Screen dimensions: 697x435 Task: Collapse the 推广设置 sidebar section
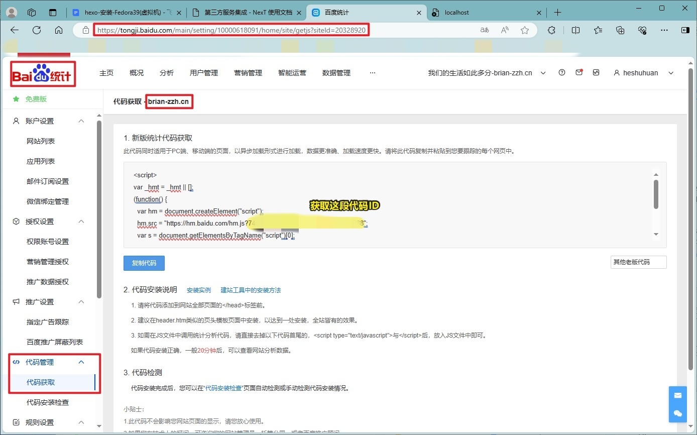click(81, 302)
